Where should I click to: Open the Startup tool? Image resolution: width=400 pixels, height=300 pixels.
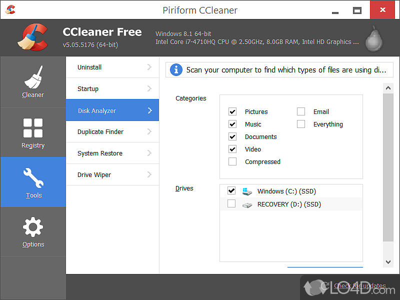(112, 88)
